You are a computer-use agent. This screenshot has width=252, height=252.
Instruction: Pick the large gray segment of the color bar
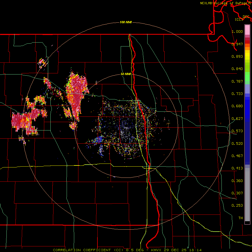(247, 195)
